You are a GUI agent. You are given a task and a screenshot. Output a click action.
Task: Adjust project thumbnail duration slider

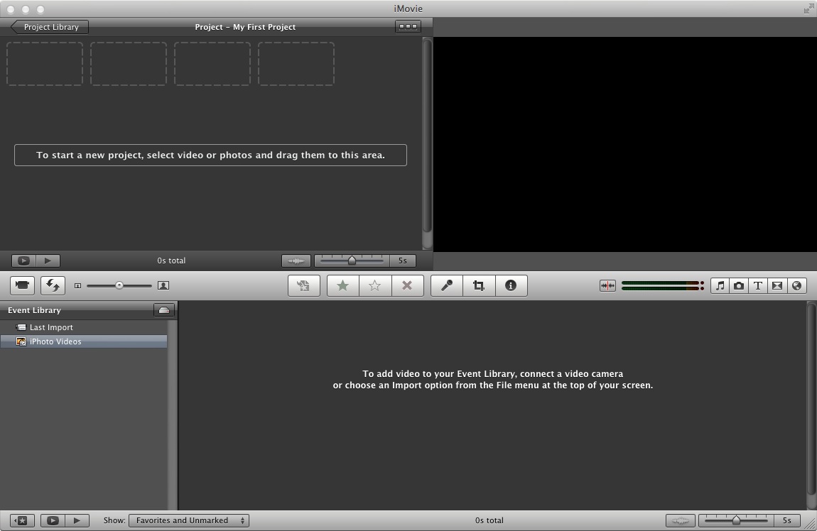(x=352, y=261)
